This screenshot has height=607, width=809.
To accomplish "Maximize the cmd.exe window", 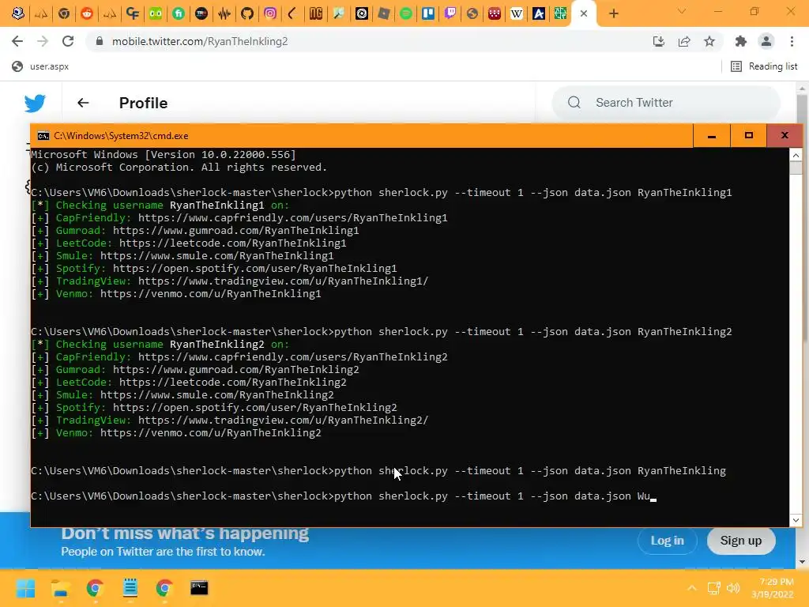I will pyautogui.click(x=749, y=136).
